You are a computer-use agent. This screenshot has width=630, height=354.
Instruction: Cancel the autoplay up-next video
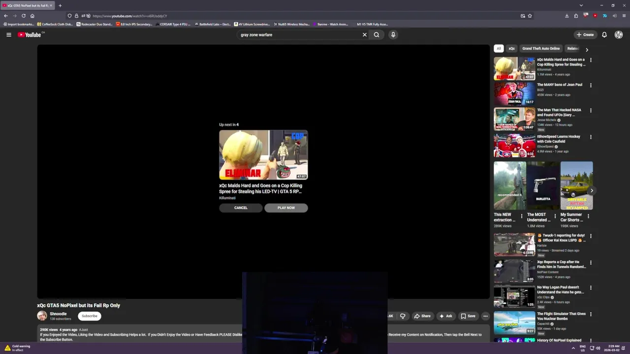click(241, 207)
